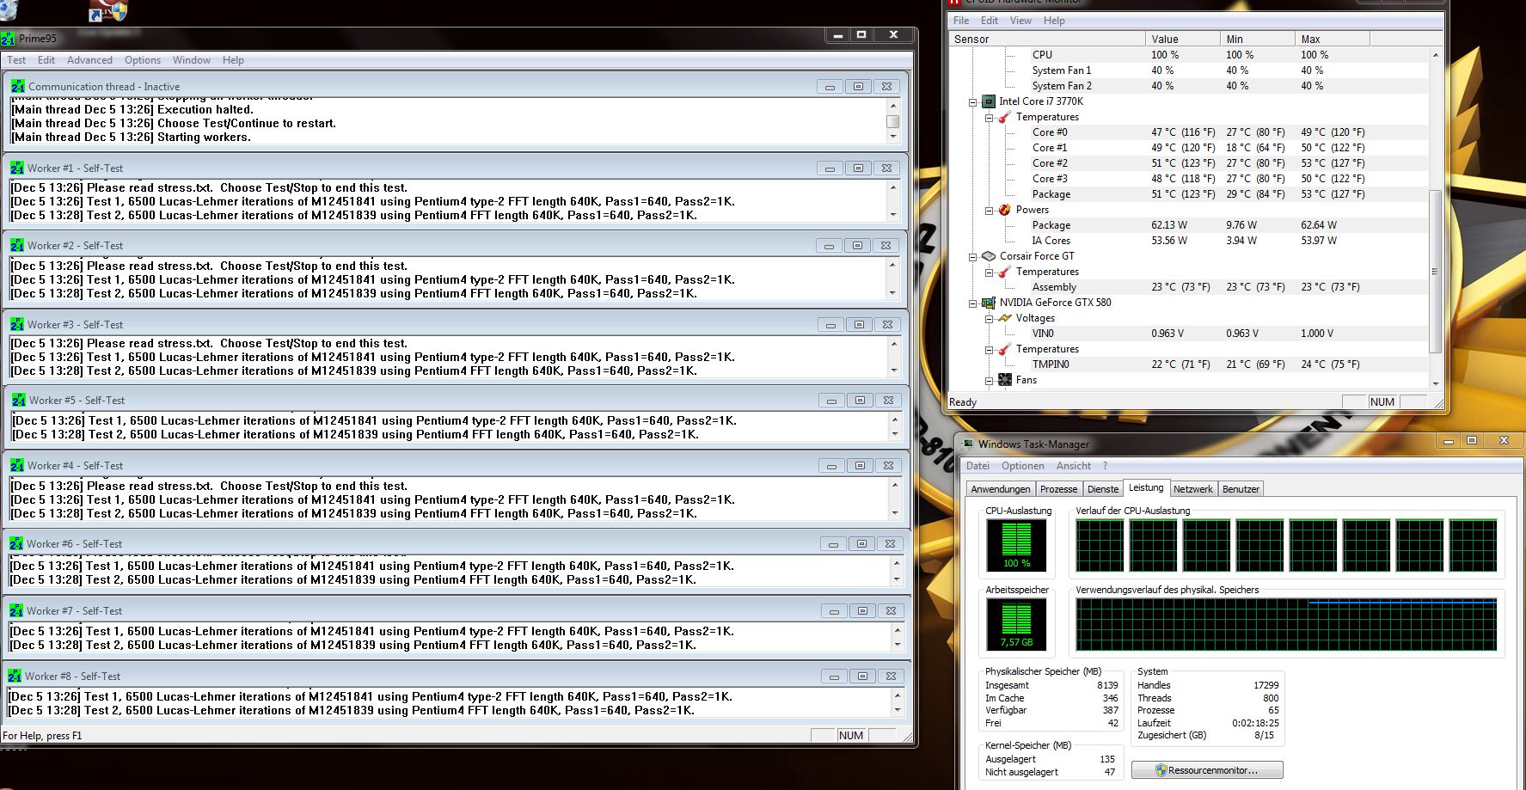Collapse the Fans node

tap(990, 381)
